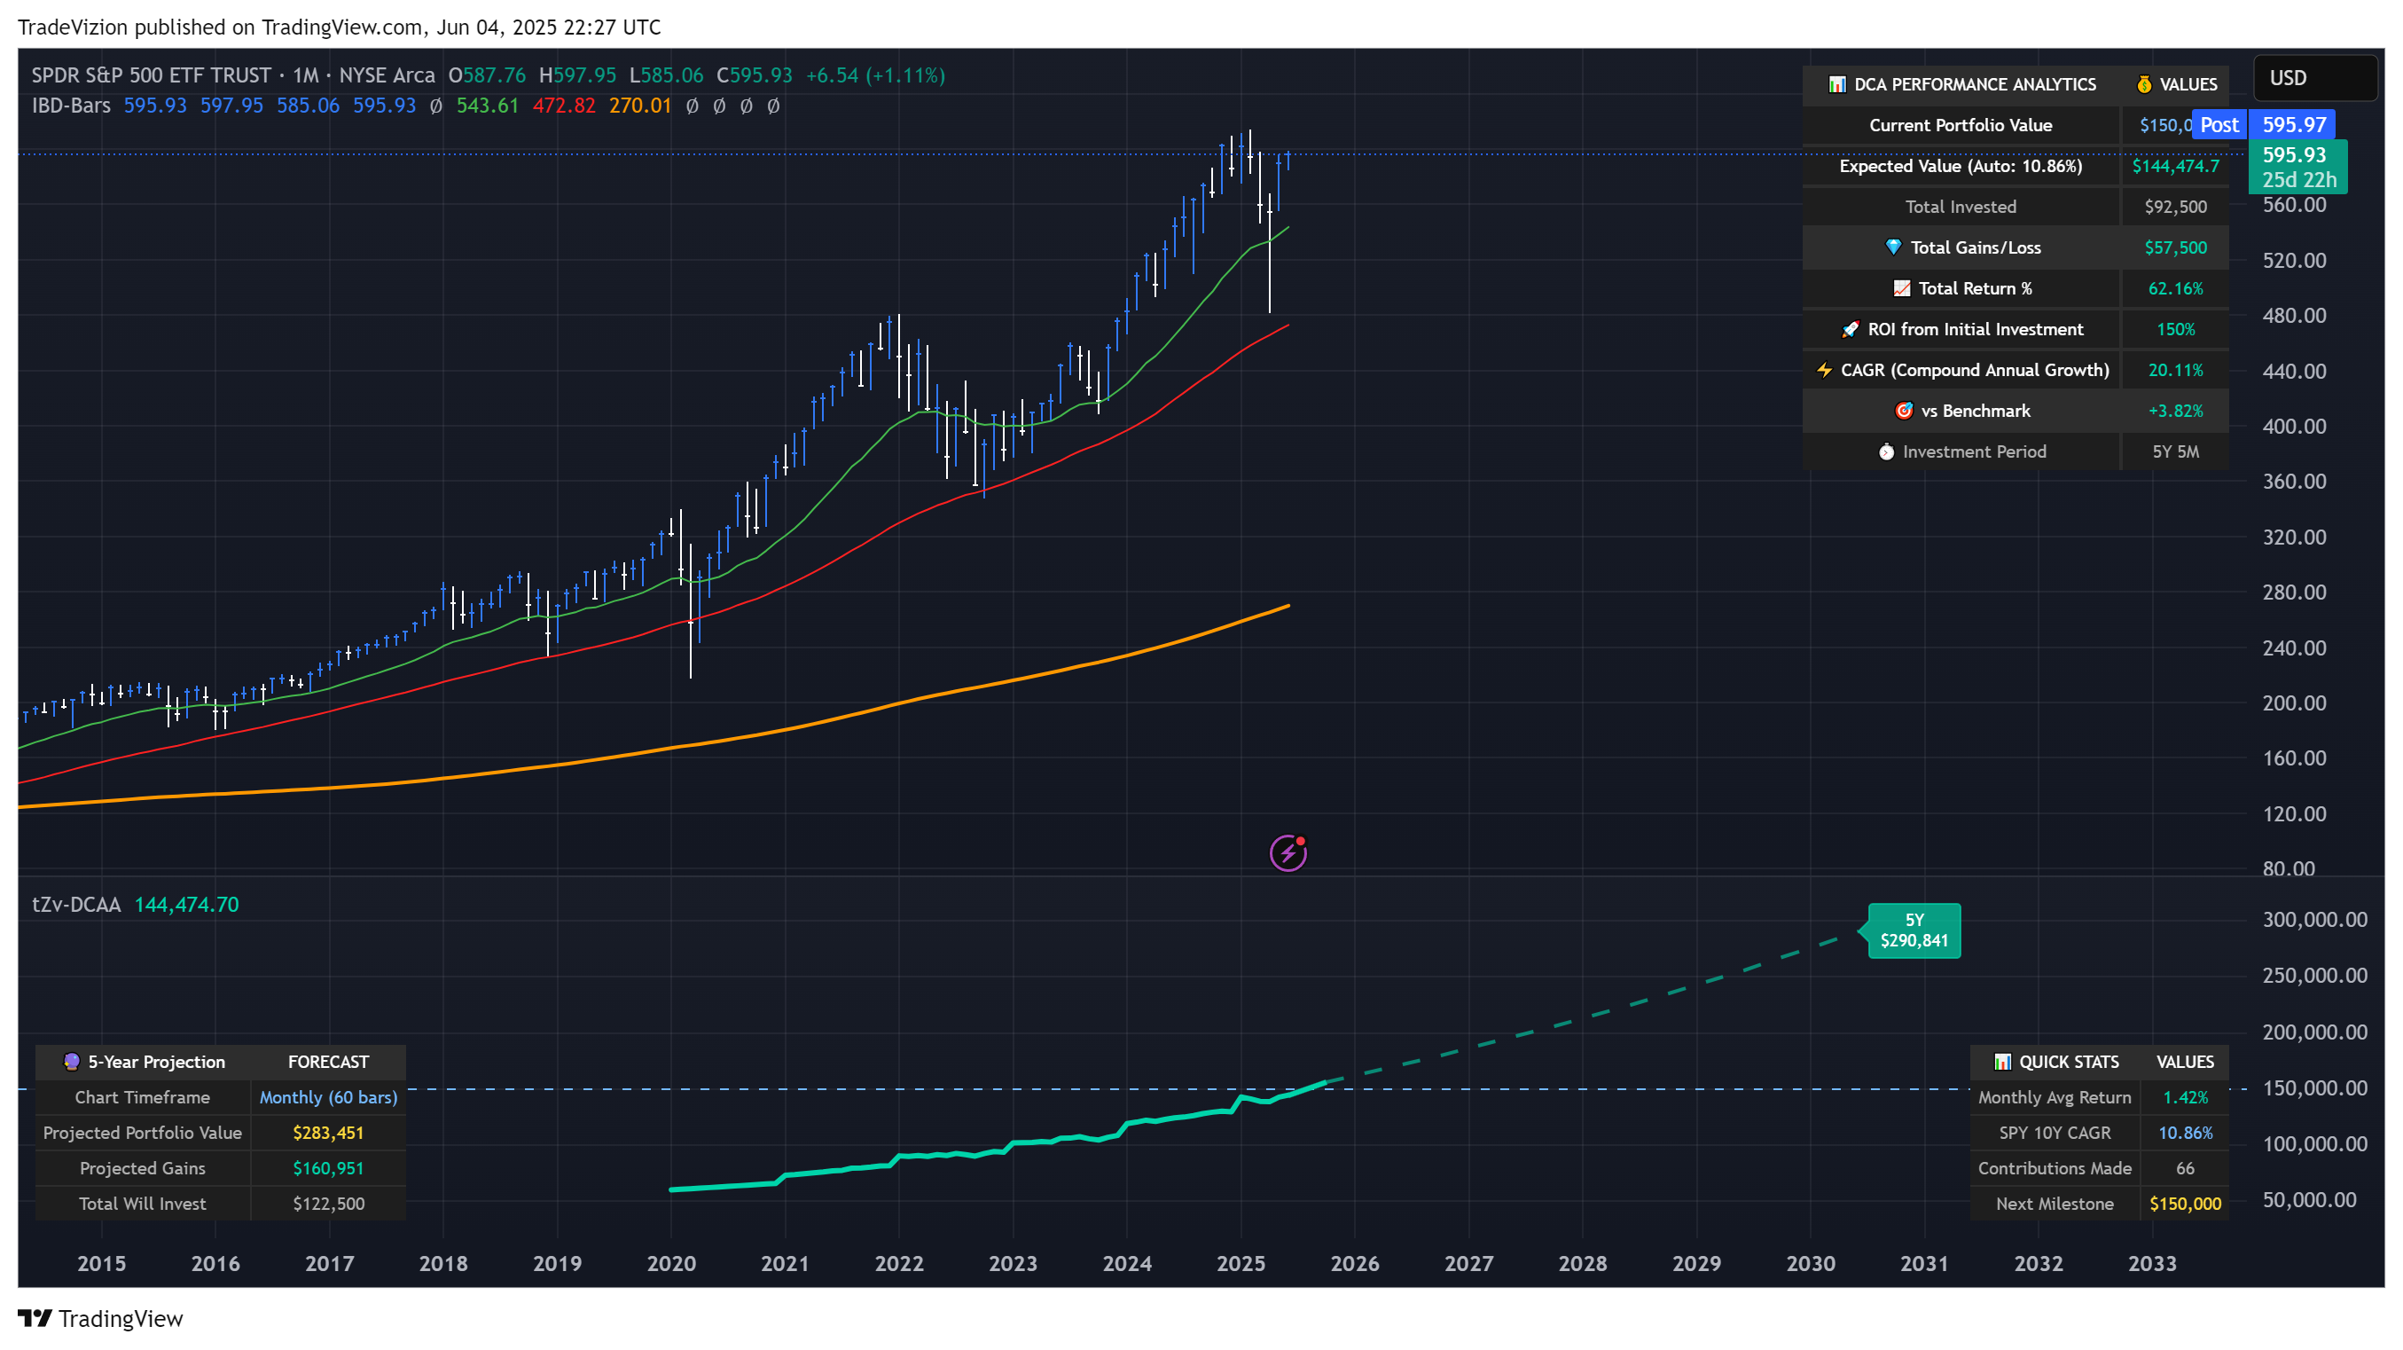Screen dimensions: 2403x1350
Task: Click the 300,000.00 scale label
Action: point(2314,920)
